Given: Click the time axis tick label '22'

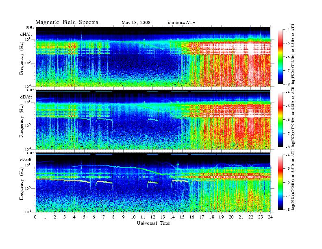Looking at the screenshot, I should (251, 217).
